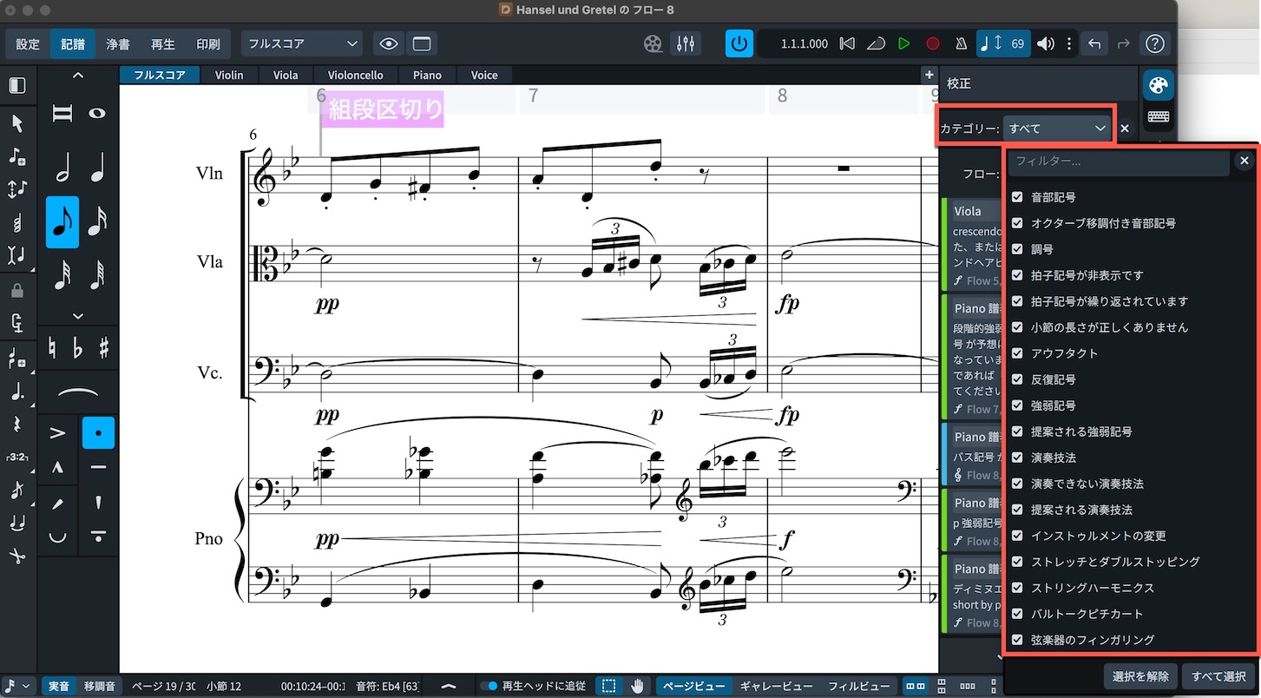The width and height of the screenshot is (1261, 698).
Task: Open the help button
Action: point(1154,43)
